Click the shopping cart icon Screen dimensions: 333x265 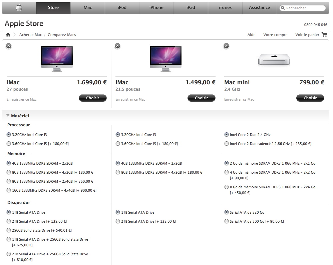click(324, 34)
